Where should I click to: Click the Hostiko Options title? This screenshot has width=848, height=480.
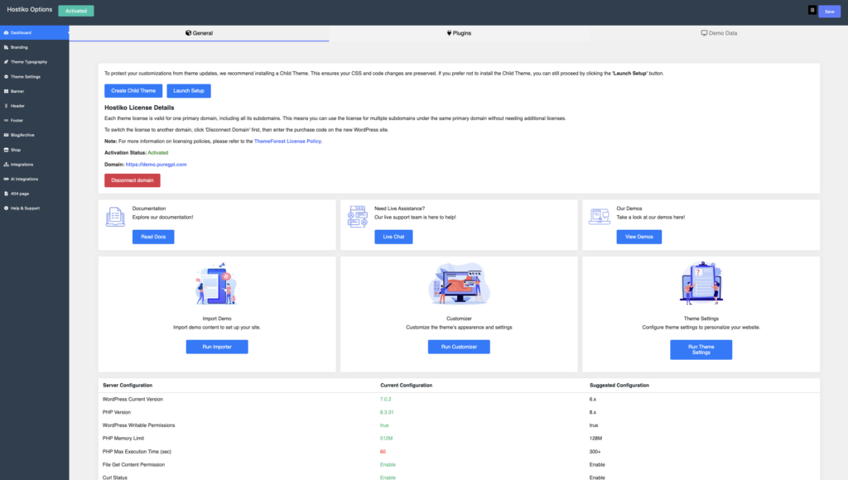[30, 10]
